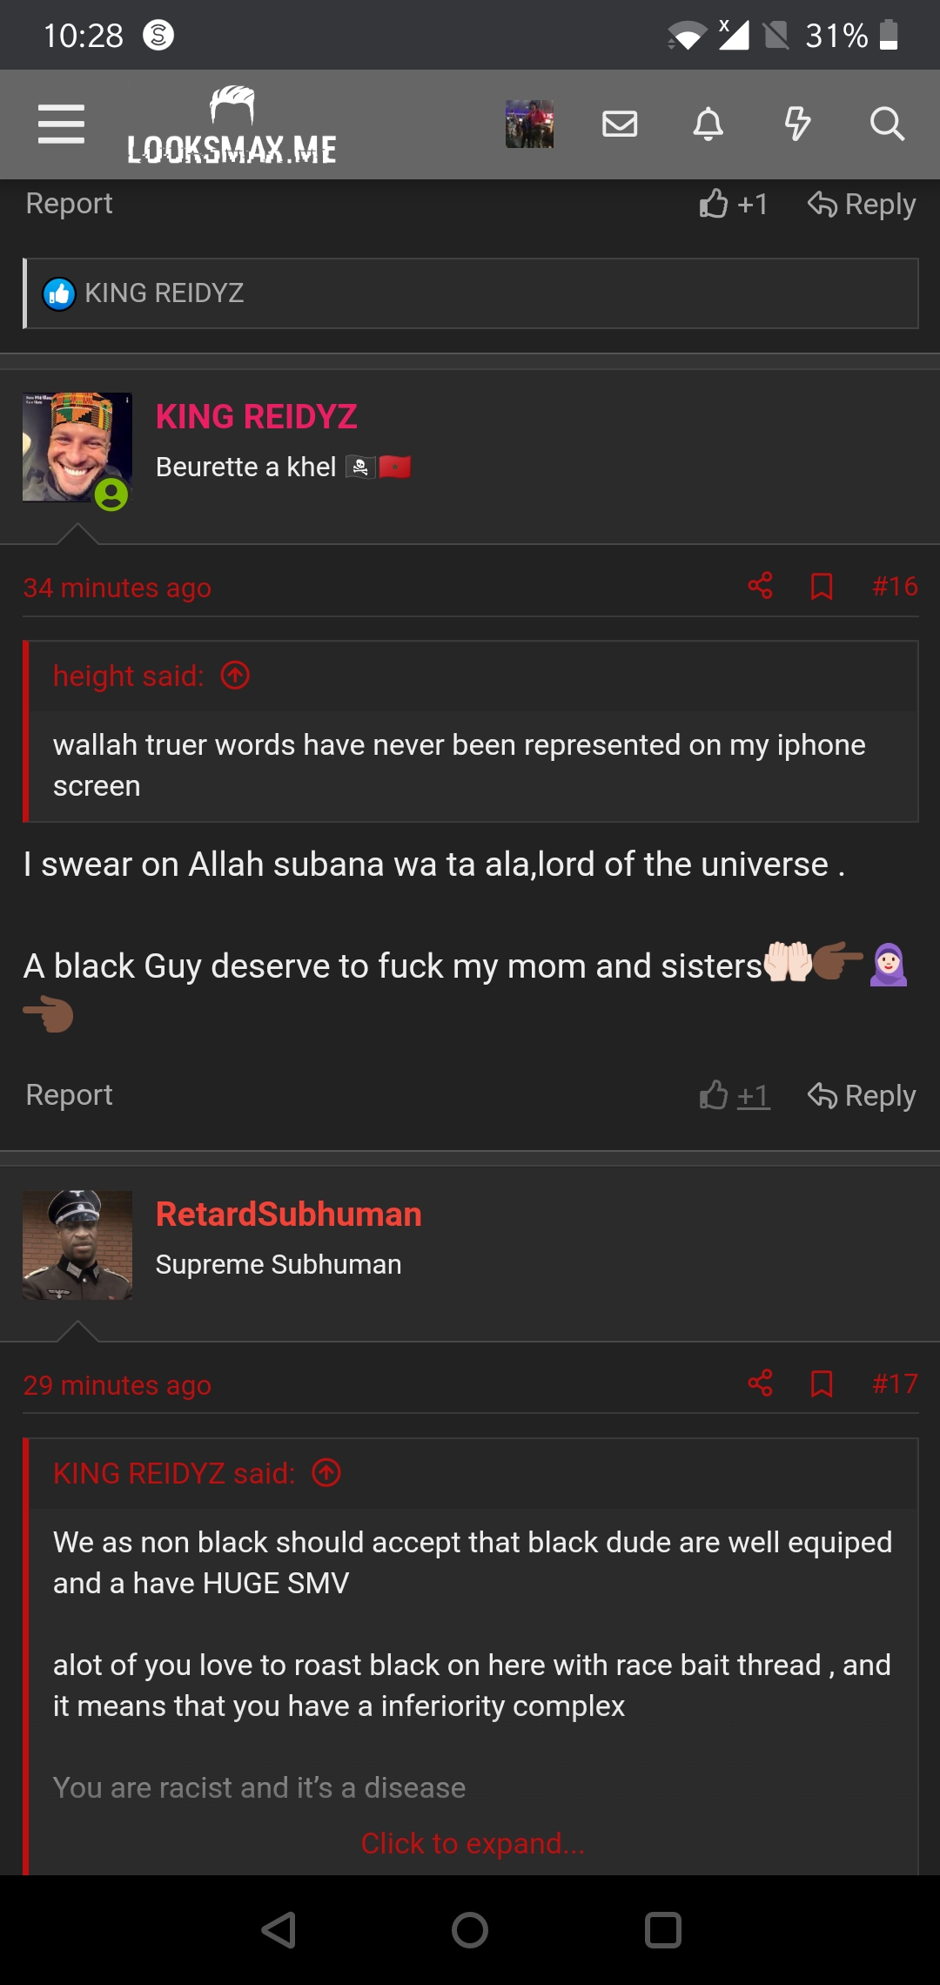940x1985 pixels.
Task: Reply to KING REIDYZ's post
Action: (x=862, y=1095)
